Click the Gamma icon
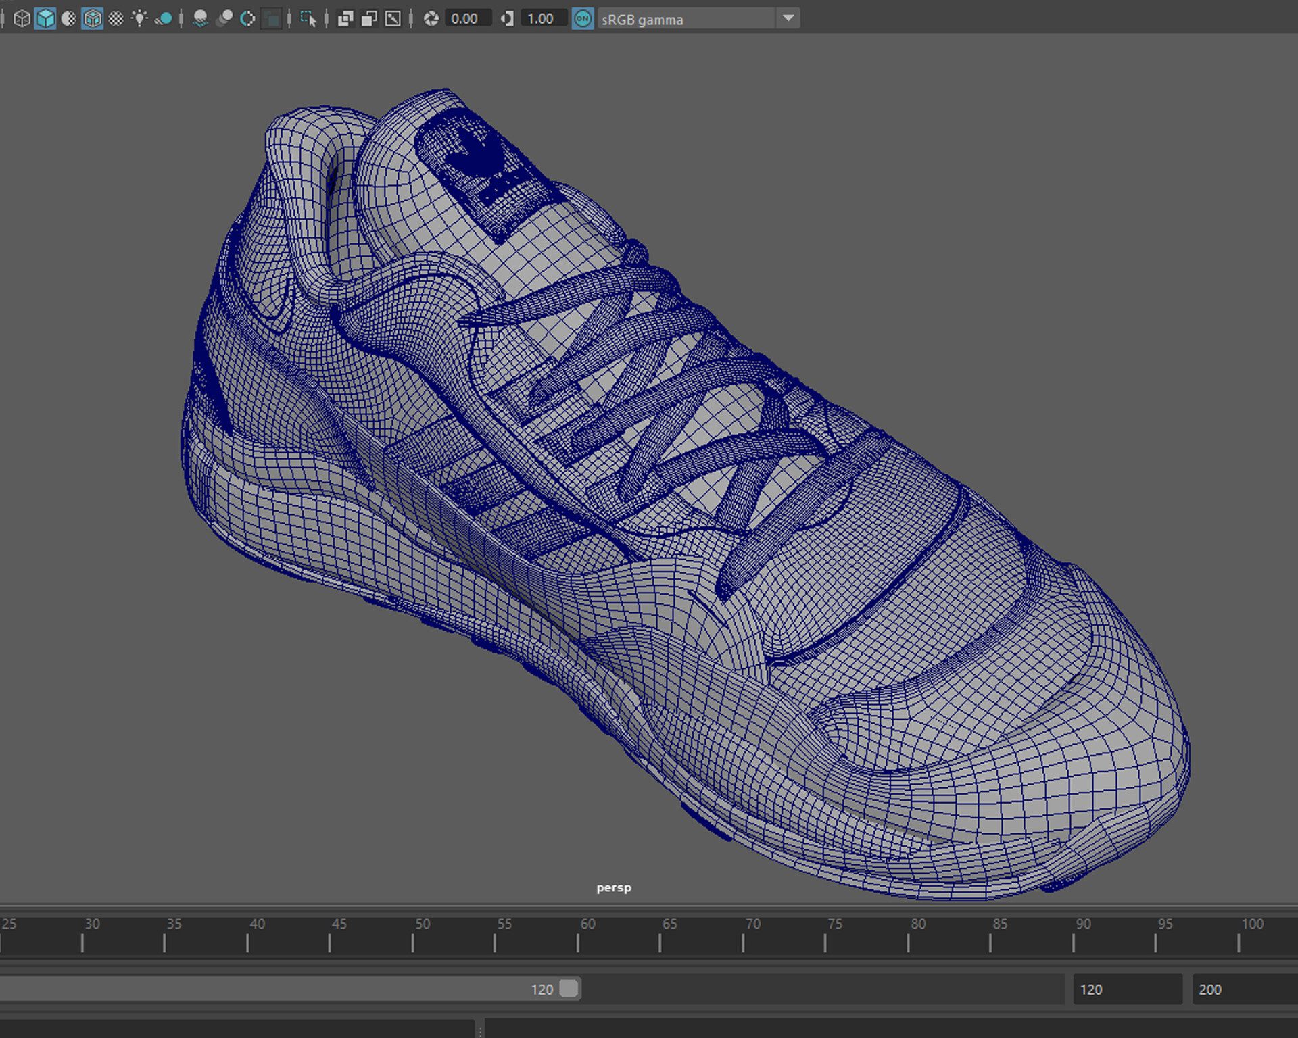Viewport: 1298px width, 1038px height. (x=507, y=19)
